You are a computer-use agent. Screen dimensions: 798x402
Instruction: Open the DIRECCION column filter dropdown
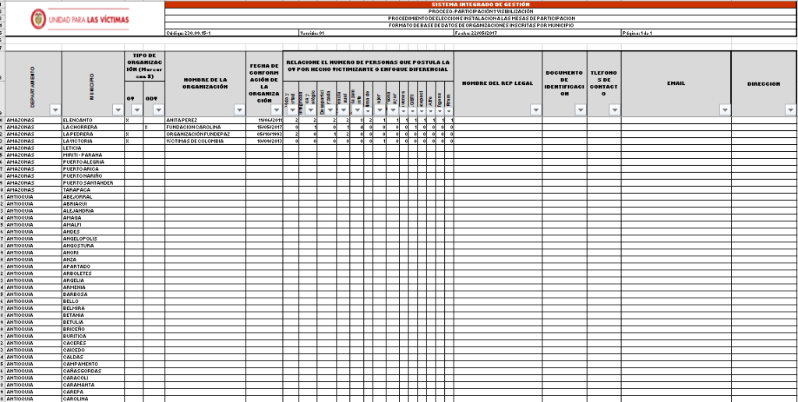point(790,110)
